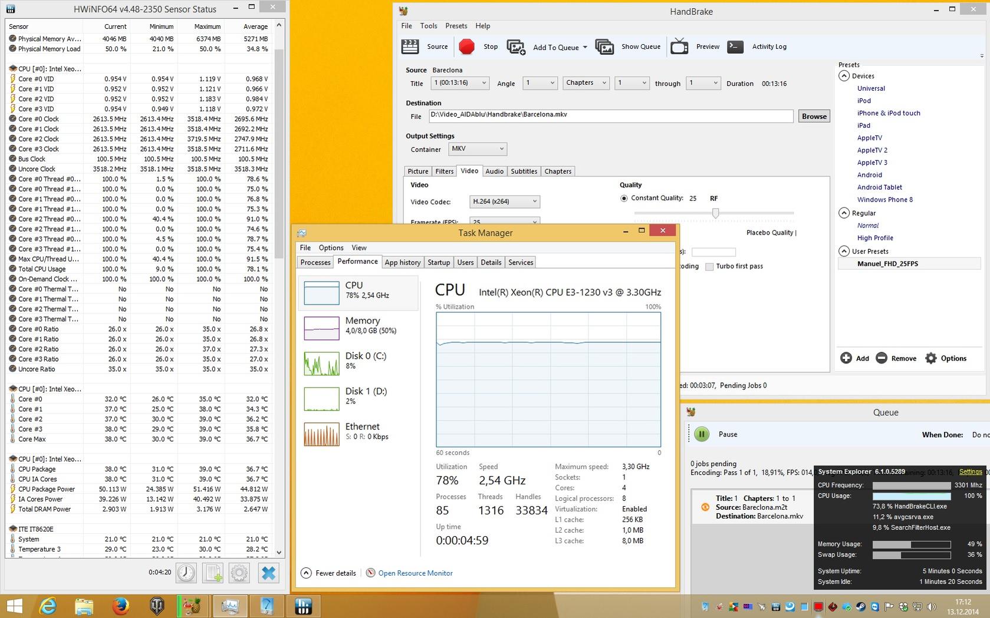Expand the Add To Queue dropdown arrow
This screenshot has width=990, height=618.
(x=585, y=47)
